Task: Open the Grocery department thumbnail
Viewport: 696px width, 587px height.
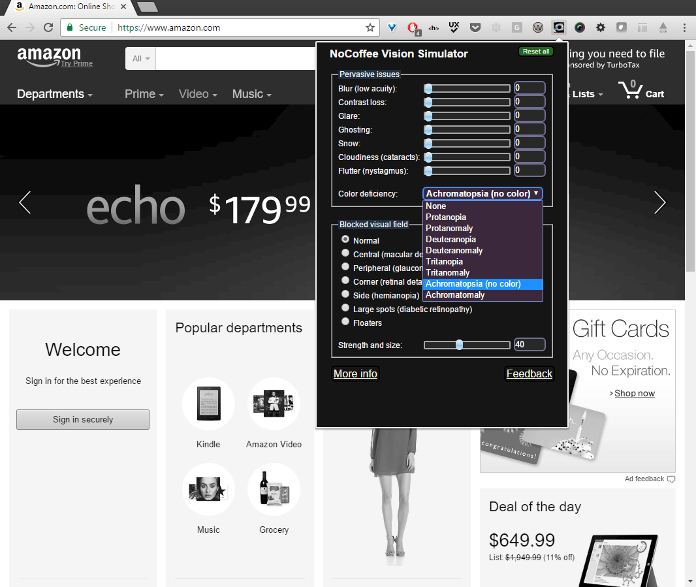Action: pyautogui.click(x=274, y=490)
